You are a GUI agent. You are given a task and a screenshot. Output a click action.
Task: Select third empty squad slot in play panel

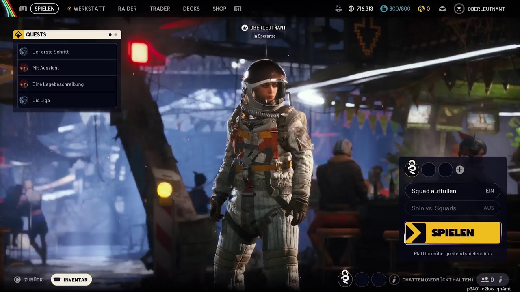[x=445, y=170]
